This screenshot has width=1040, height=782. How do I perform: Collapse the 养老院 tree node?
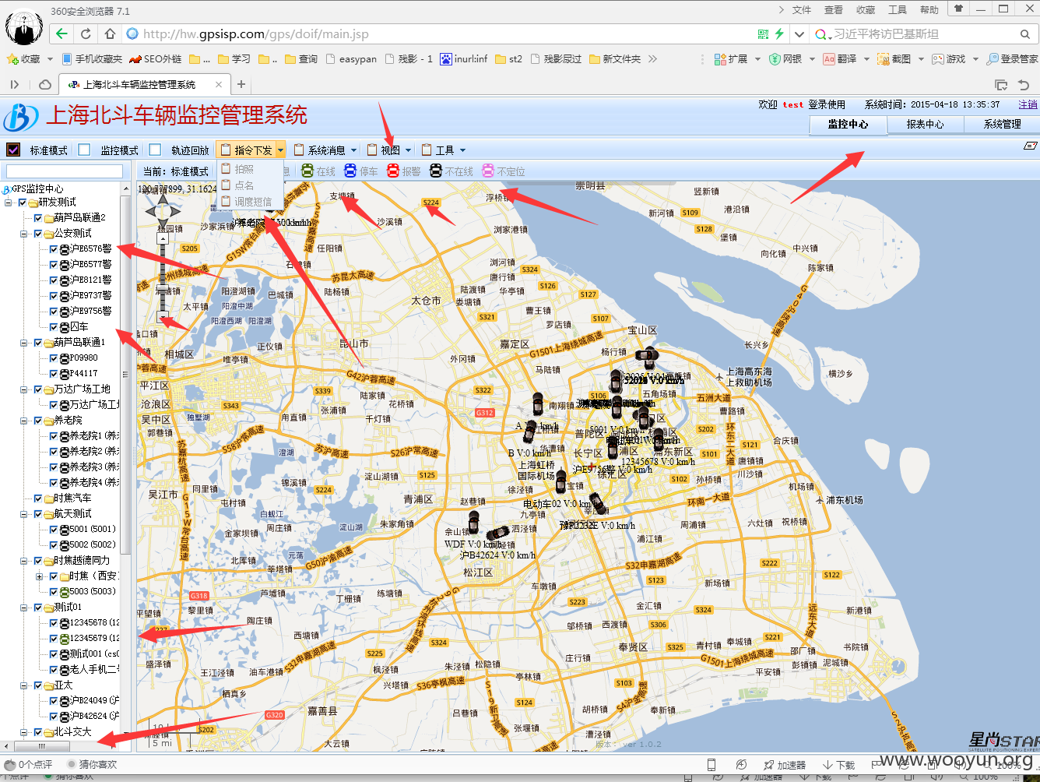click(x=24, y=421)
